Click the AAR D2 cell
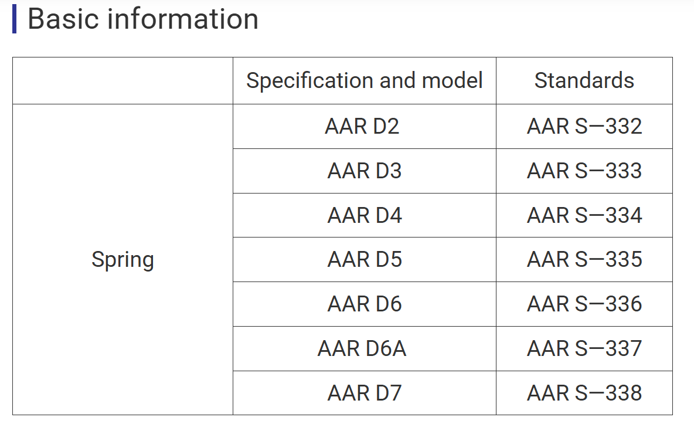694x424 pixels. click(x=364, y=126)
